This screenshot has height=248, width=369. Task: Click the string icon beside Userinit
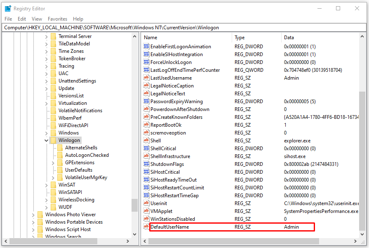click(146, 203)
